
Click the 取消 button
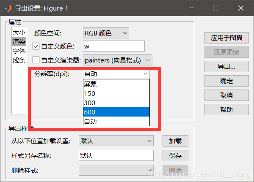pyautogui.click(x=226, y=95)
